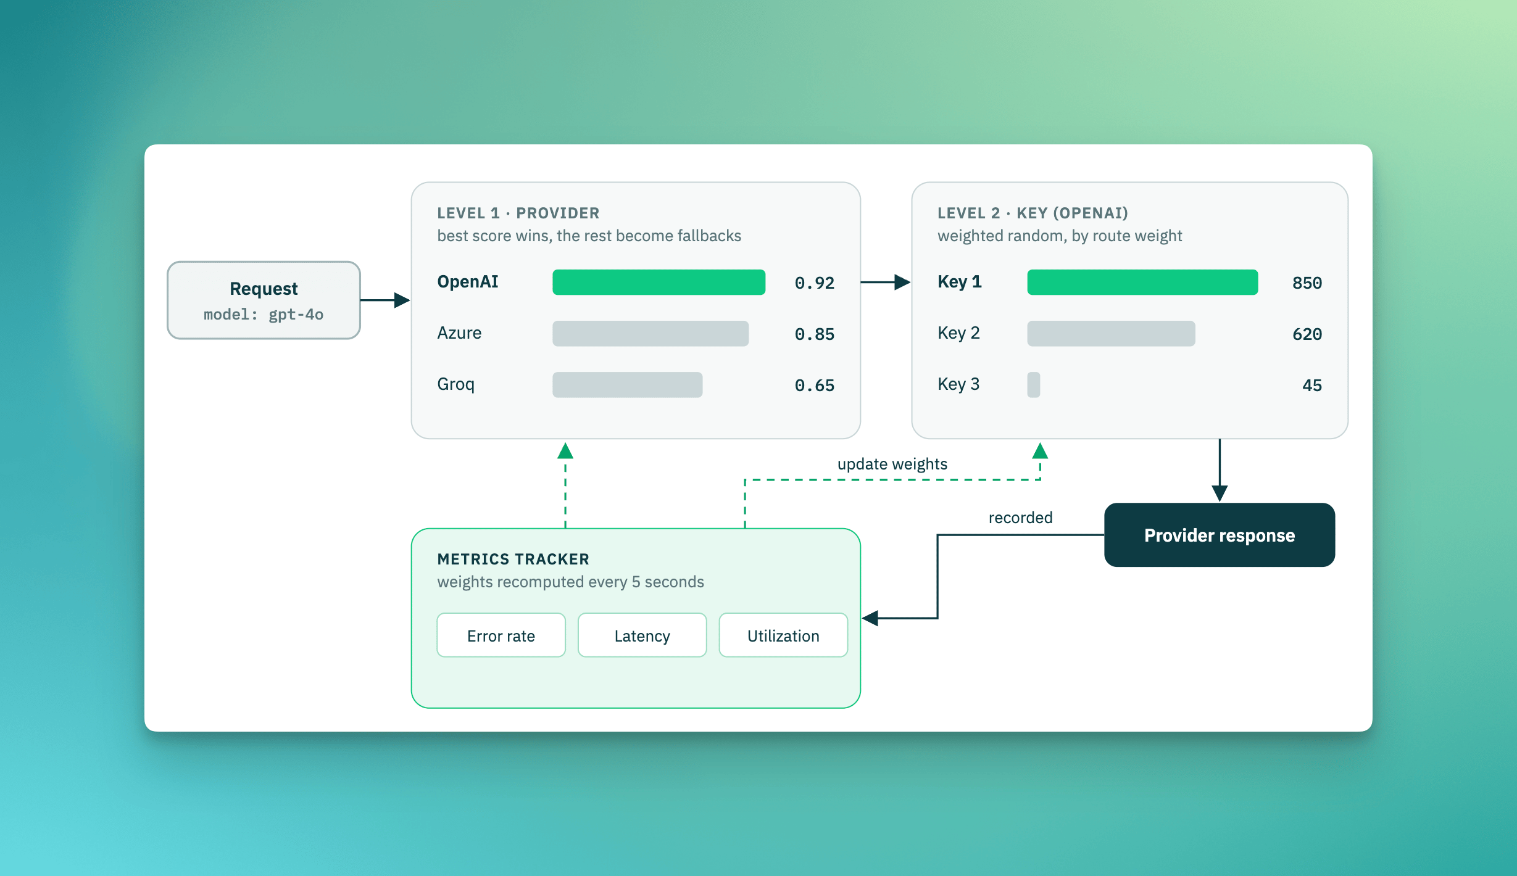
Task: Click the Request box for model gpt-4o
Action: [264, 300]
